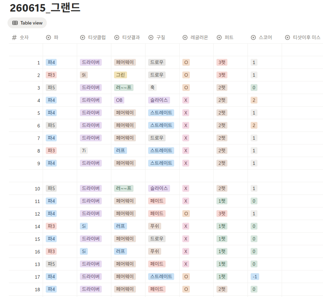Click the OB result tag in row 4

[x=119, y=100]
